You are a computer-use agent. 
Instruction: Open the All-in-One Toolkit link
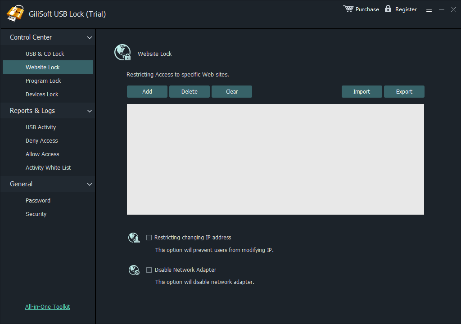47,306
